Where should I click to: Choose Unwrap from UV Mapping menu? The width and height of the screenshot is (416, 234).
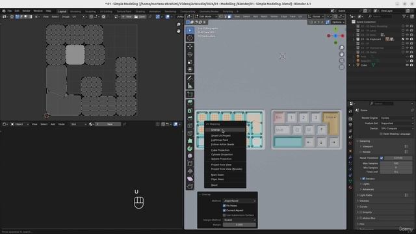point(225,130)
